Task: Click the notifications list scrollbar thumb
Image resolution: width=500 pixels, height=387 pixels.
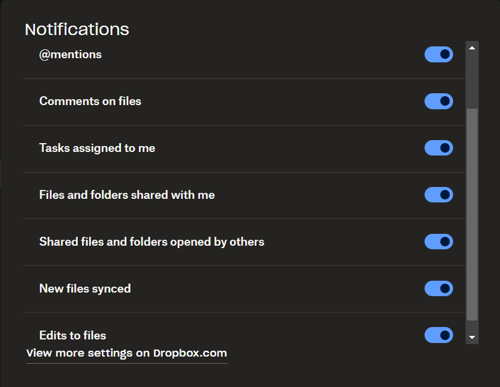Action: [x=472, y=213]
